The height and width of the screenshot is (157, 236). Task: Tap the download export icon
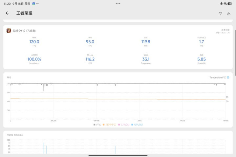[229, 14]
